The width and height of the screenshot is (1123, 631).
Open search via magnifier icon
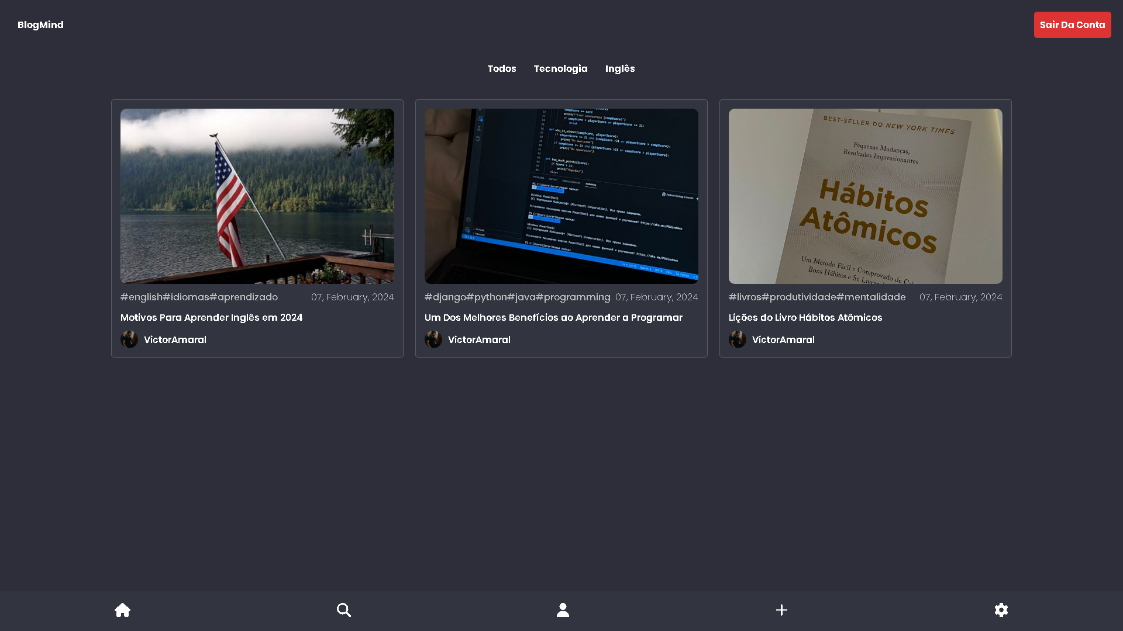(x=344, y=610)
